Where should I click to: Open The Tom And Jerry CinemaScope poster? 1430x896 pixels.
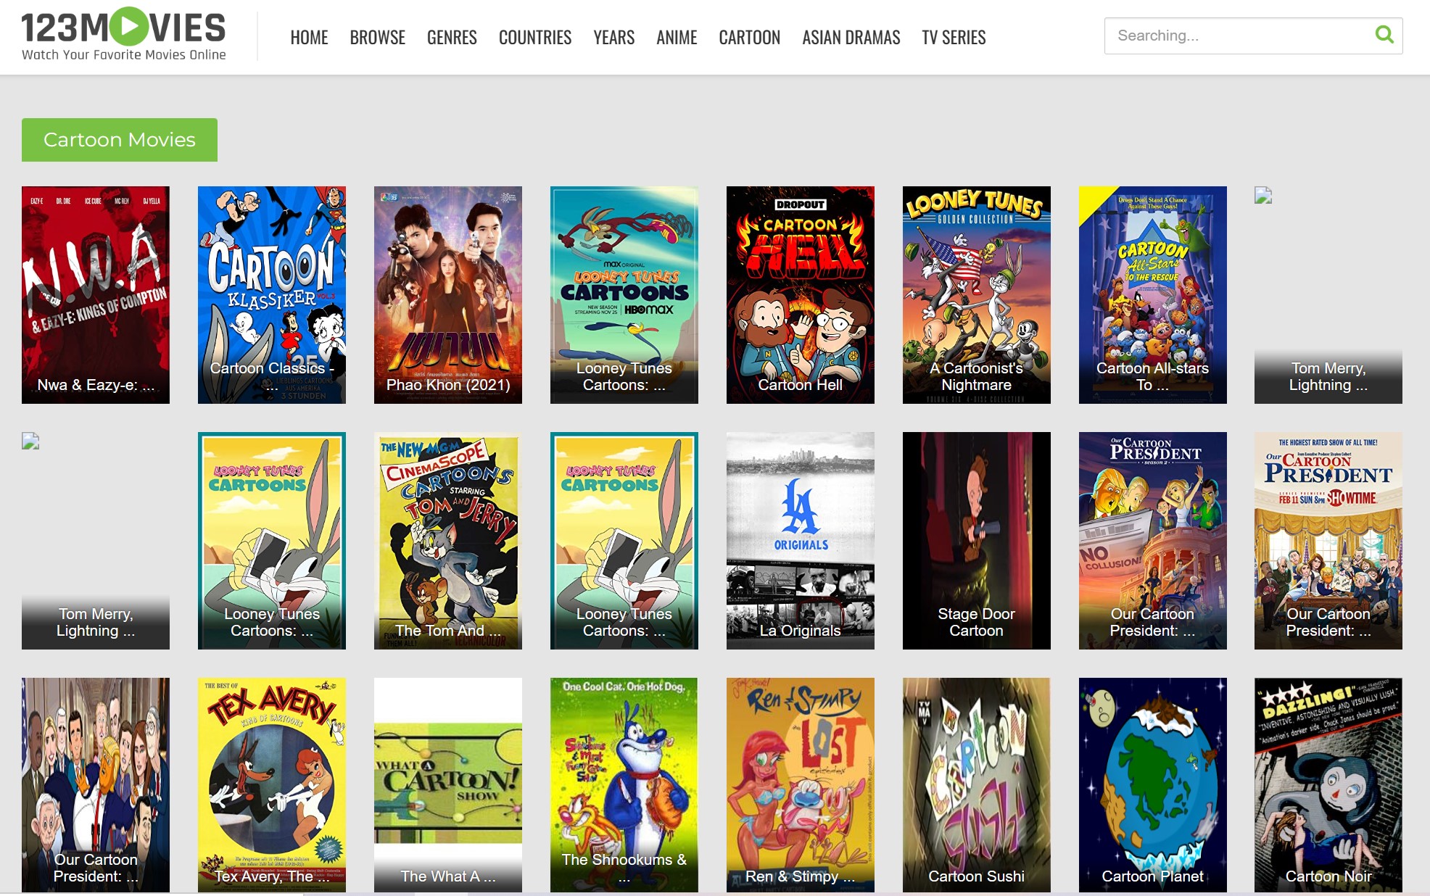click(448, 541)
